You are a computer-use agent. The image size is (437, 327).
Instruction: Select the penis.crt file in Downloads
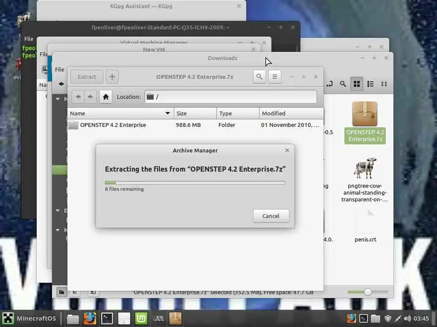(x=365, y=226)
